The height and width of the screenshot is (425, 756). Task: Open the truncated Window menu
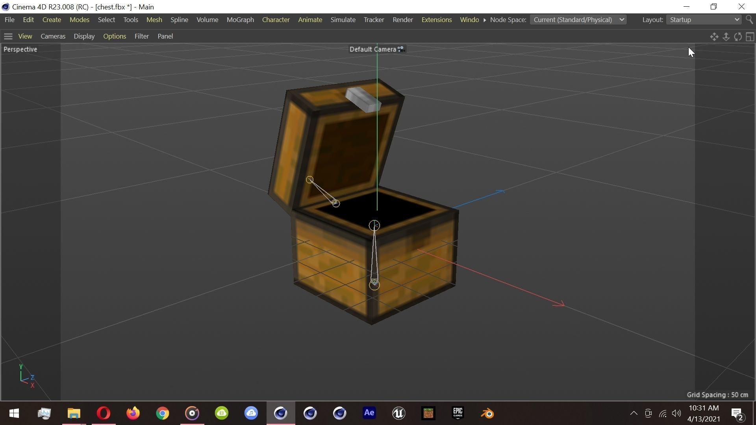pos(469,20)
